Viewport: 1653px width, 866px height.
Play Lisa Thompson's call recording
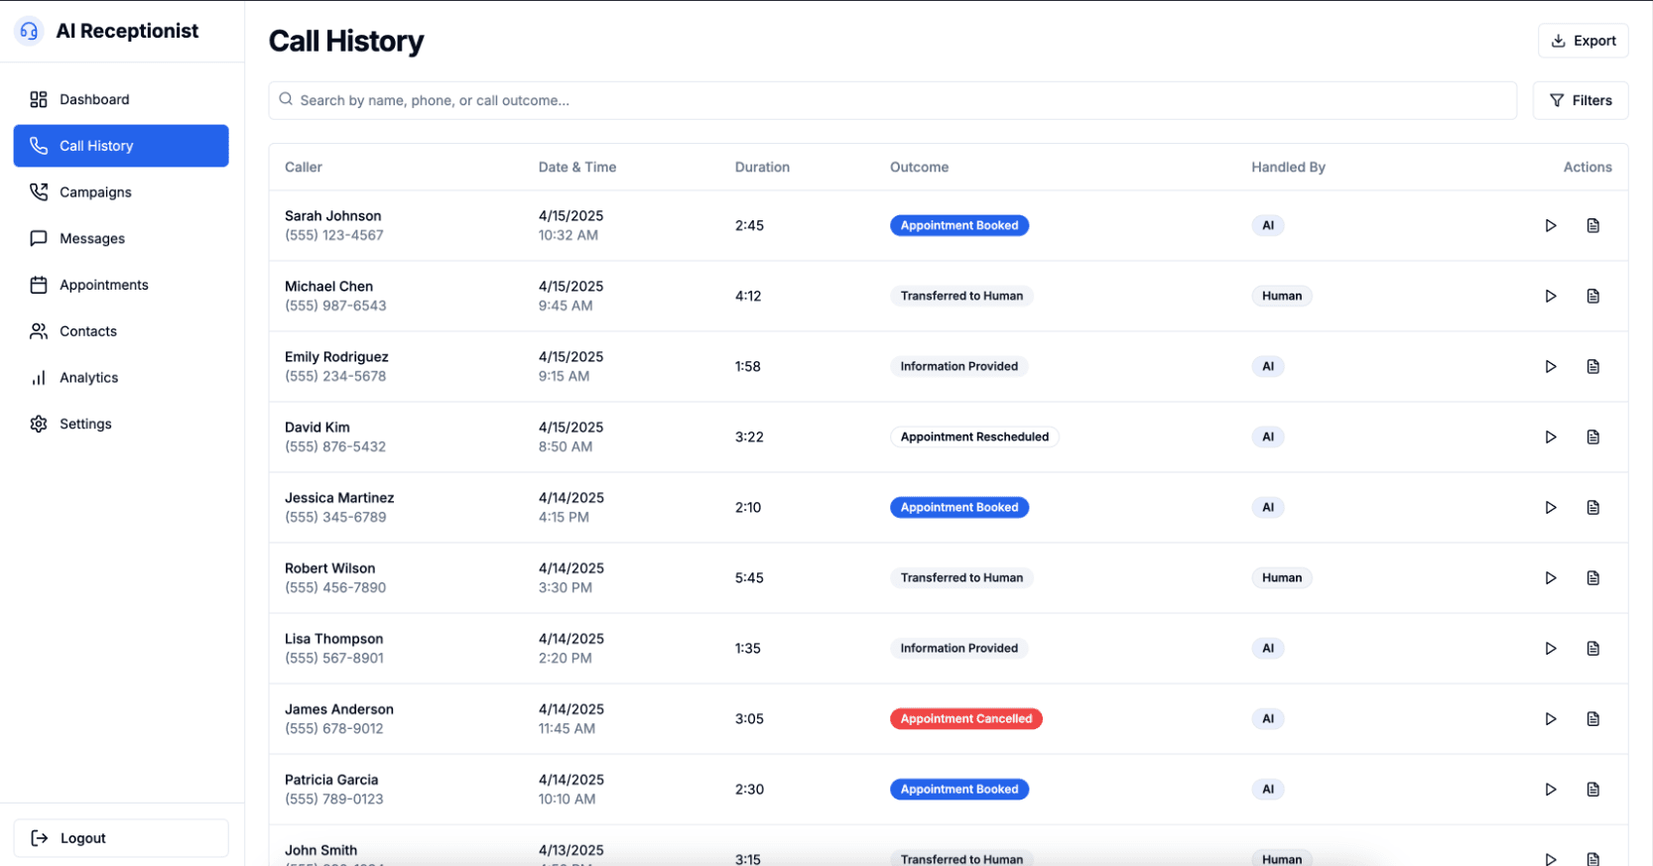[x=1550, y=649]
